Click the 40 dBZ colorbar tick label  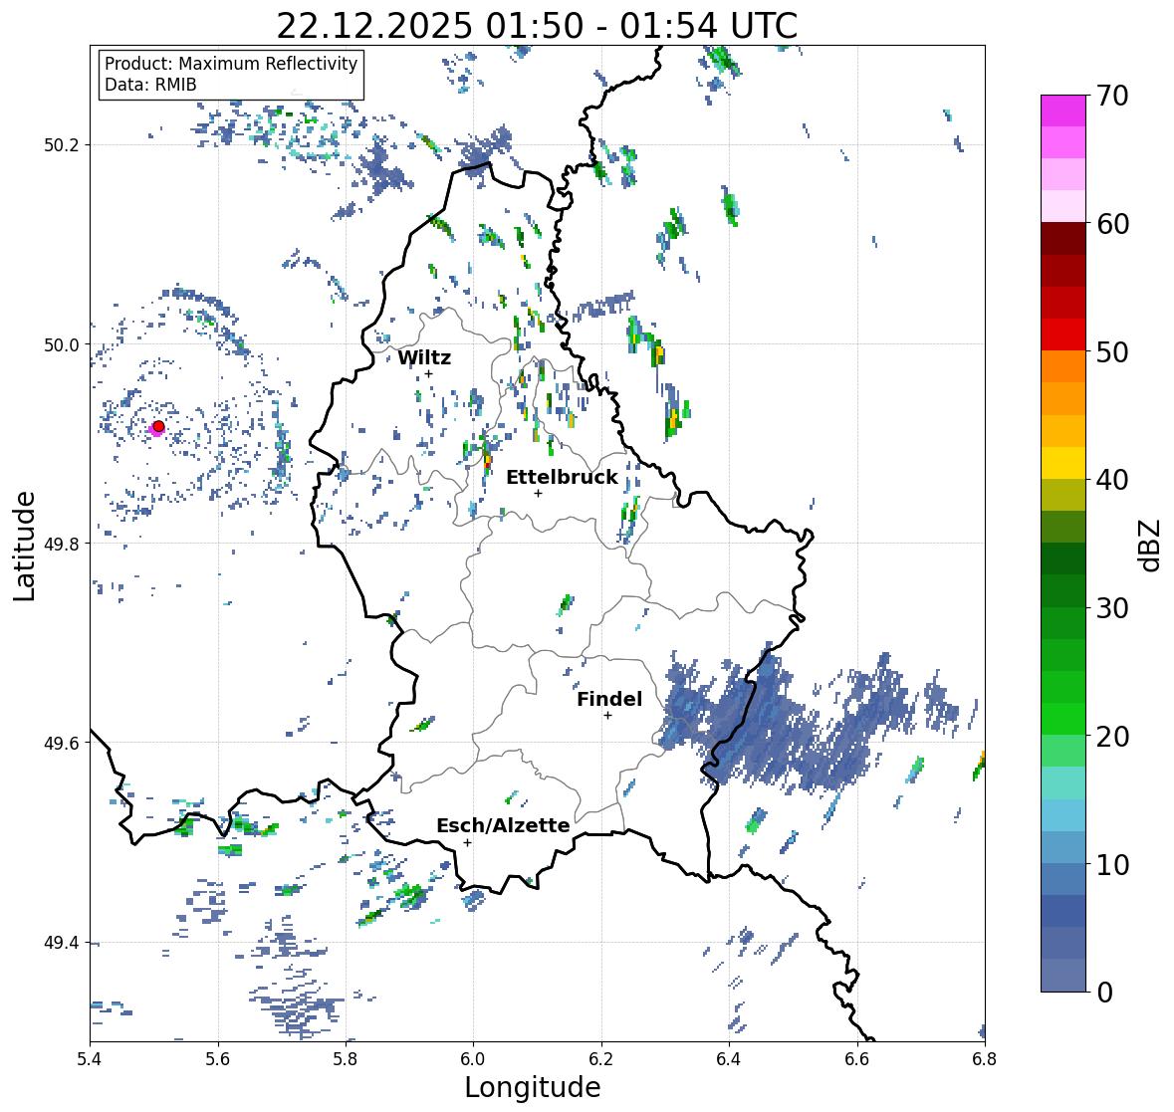click(x=1112, y=480)
